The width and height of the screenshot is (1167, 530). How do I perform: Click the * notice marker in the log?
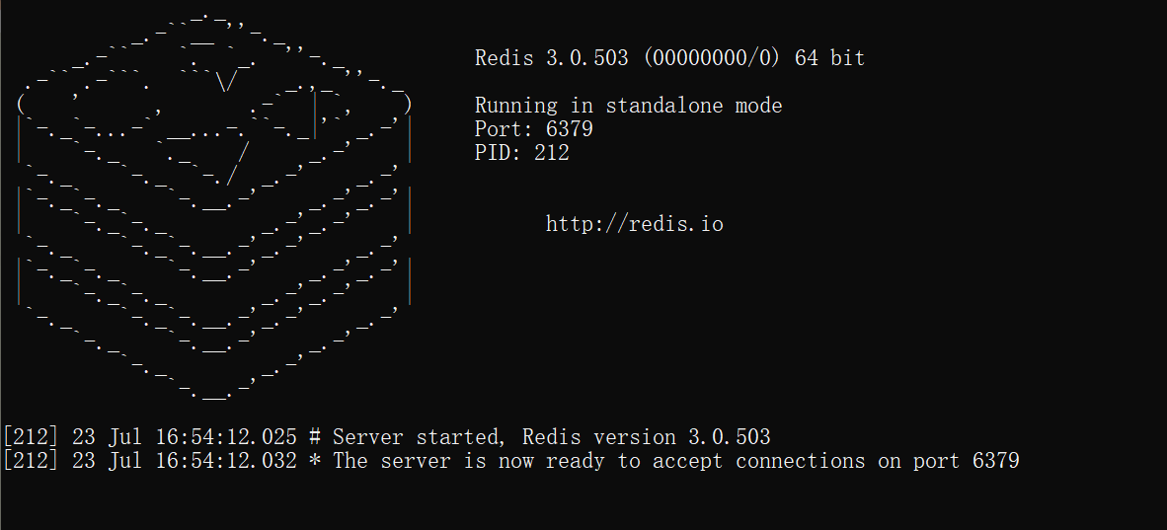click(x=315, y=461)
